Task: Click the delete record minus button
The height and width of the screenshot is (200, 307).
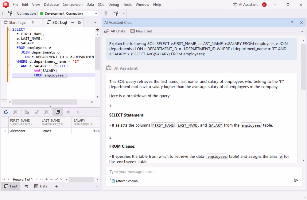Action: coord(52,179)
